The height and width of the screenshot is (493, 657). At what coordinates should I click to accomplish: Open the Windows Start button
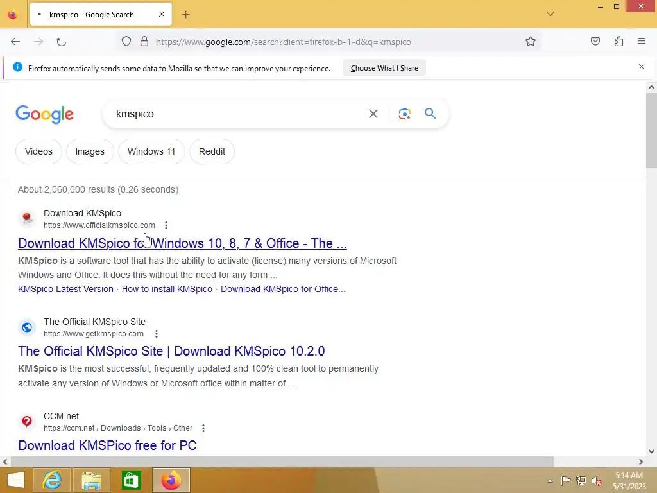point(16,480)
